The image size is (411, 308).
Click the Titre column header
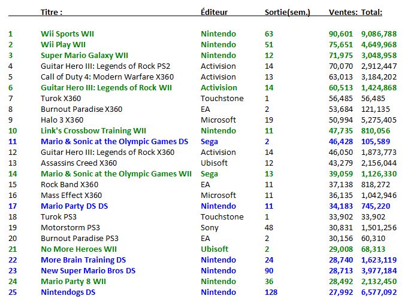(x=52, y=12)
